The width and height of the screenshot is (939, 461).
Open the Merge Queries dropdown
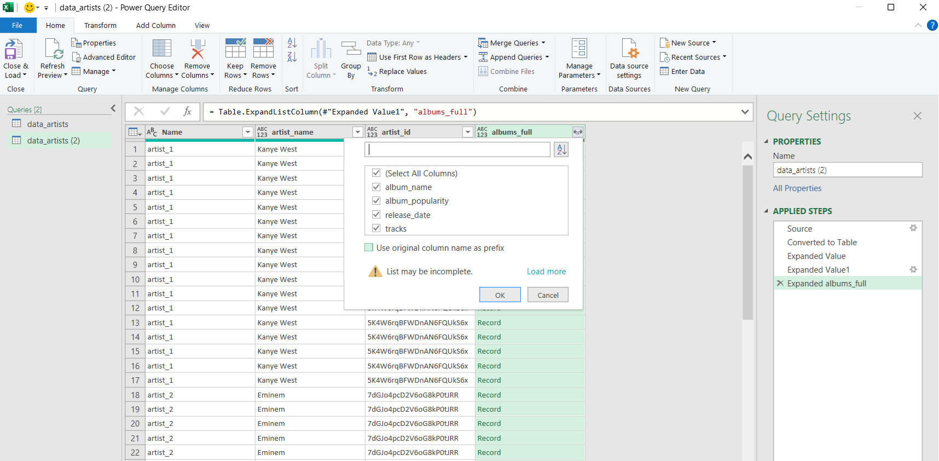(543, 43)
